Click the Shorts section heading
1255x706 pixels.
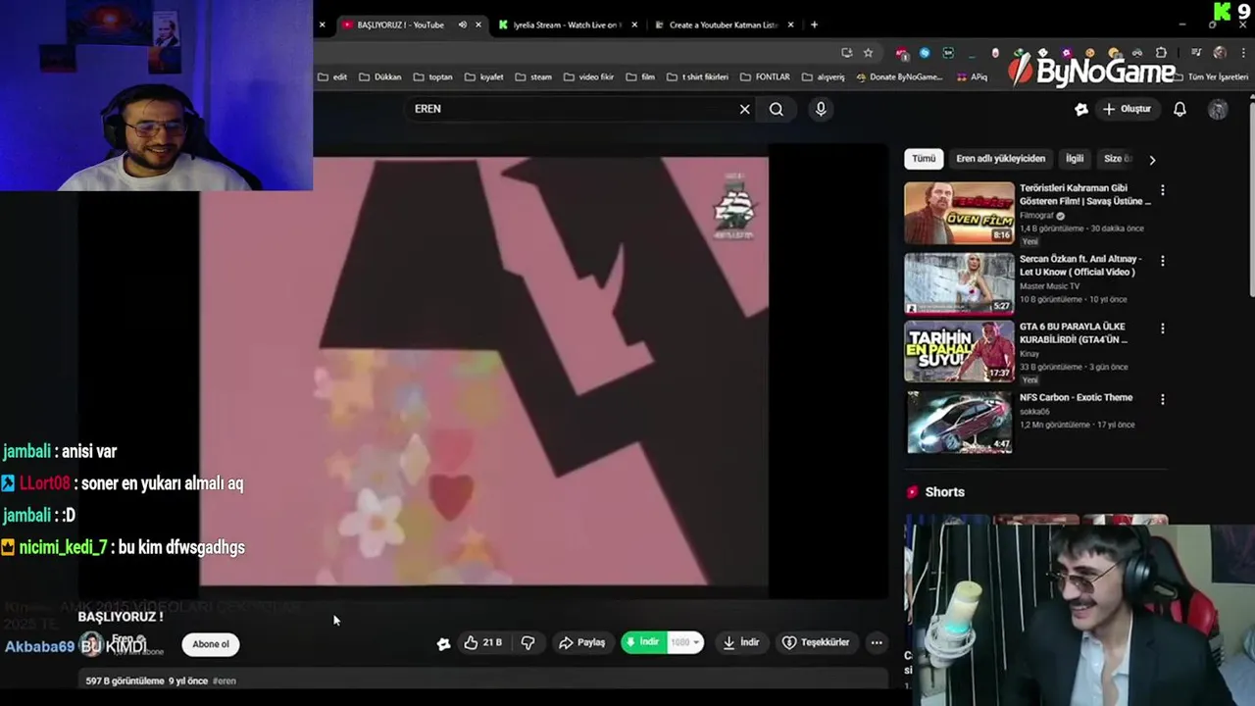point(944,492)
